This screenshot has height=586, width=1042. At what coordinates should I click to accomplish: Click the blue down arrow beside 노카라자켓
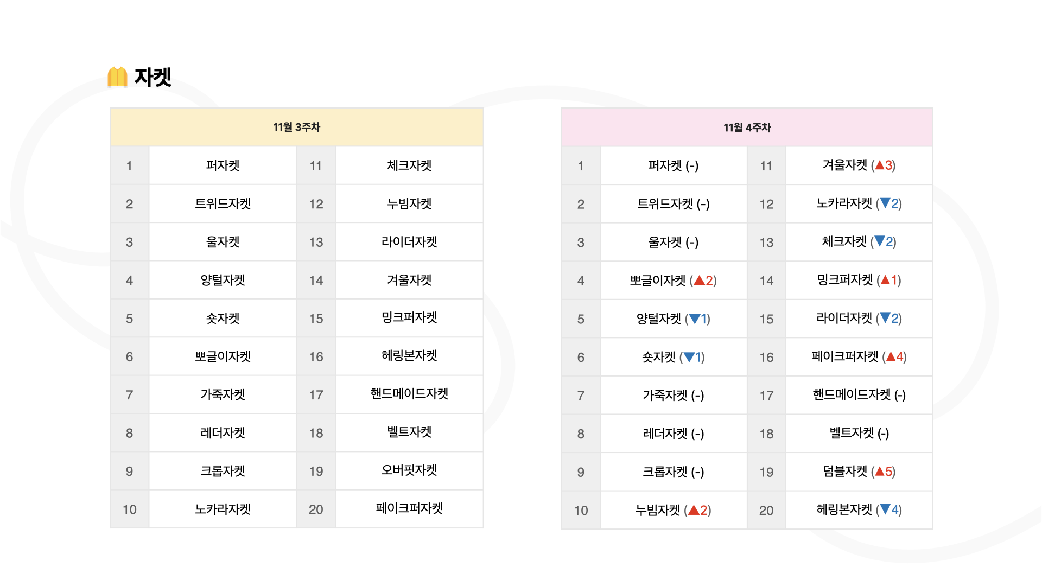click(x=885, y=203)
